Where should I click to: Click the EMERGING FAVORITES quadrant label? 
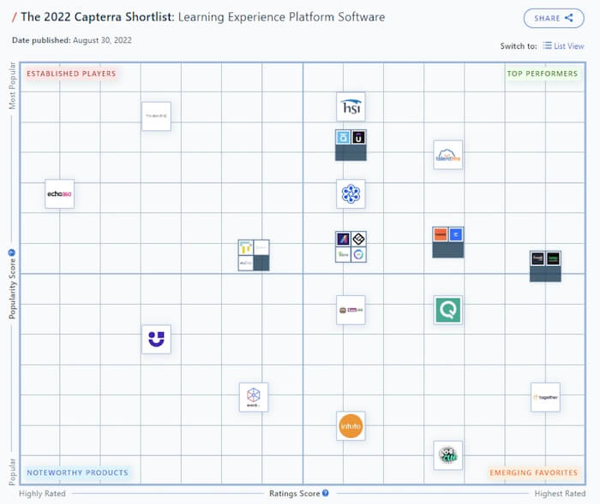(533, 472)
